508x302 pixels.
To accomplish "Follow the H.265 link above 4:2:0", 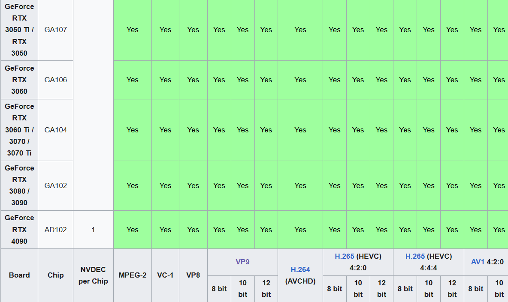I will (345, 257).
